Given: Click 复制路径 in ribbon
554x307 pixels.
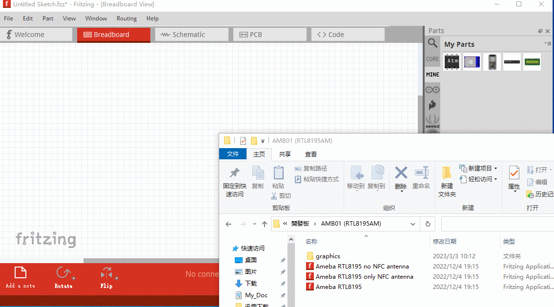Looking at the screenshot, I should pos(311,169).
